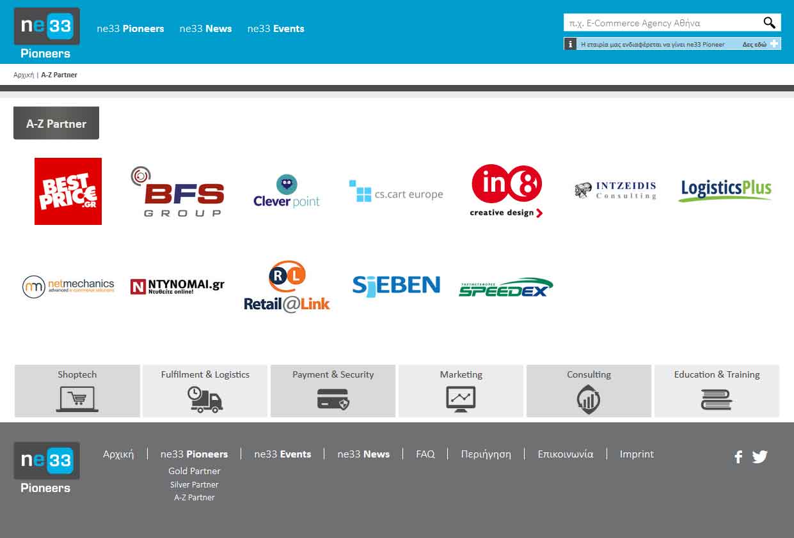Viewport: 794px width, 538px height.
Task: Open ne33 News in top navigation
Action: coord(205,29)
